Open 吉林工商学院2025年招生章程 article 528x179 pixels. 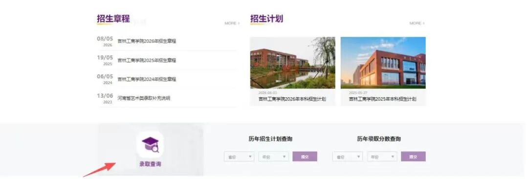coord(147,60)
